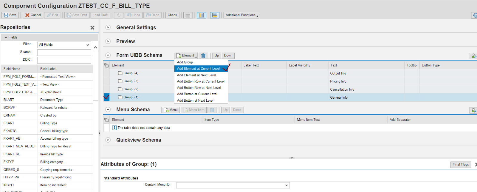
Task: Click the single-pane layout icon
Action: 188,15
